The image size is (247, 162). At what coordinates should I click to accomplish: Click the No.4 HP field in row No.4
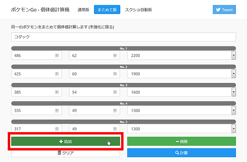(94, 110)
